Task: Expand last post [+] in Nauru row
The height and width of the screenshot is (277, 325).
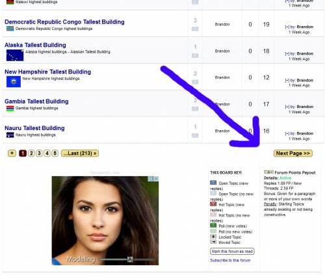Action: pos(287,133)
